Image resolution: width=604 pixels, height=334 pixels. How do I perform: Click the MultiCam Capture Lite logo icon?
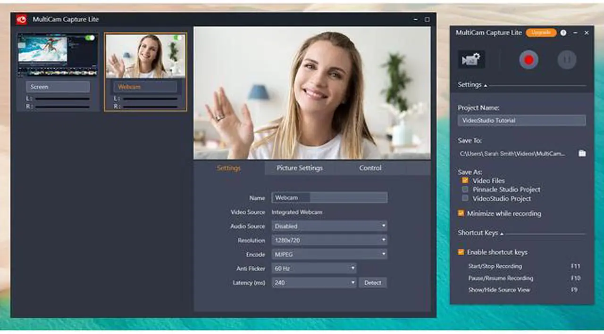(x=22, y=19)
